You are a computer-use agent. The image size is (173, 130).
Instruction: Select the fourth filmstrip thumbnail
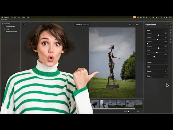coord(121,104)
